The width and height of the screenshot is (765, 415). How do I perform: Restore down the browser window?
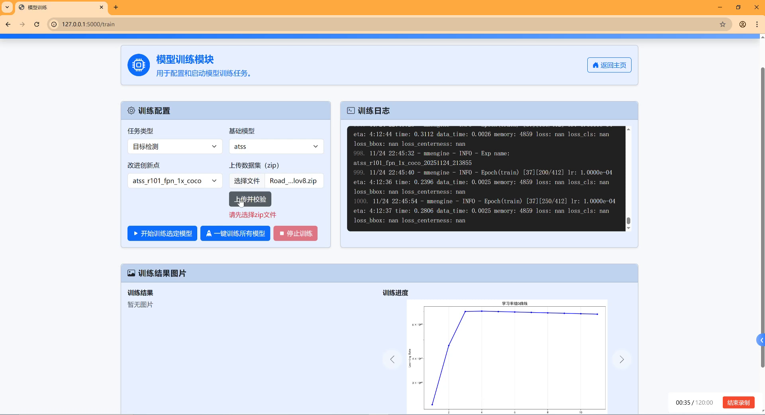tap(738, 7)
